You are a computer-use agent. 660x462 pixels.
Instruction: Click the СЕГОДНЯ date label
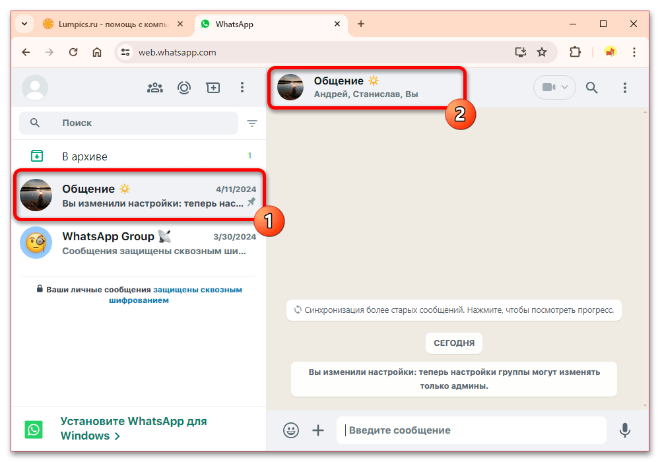point(454,343)
